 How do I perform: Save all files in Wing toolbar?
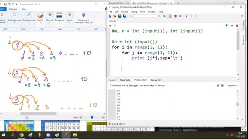click(125, 16)
